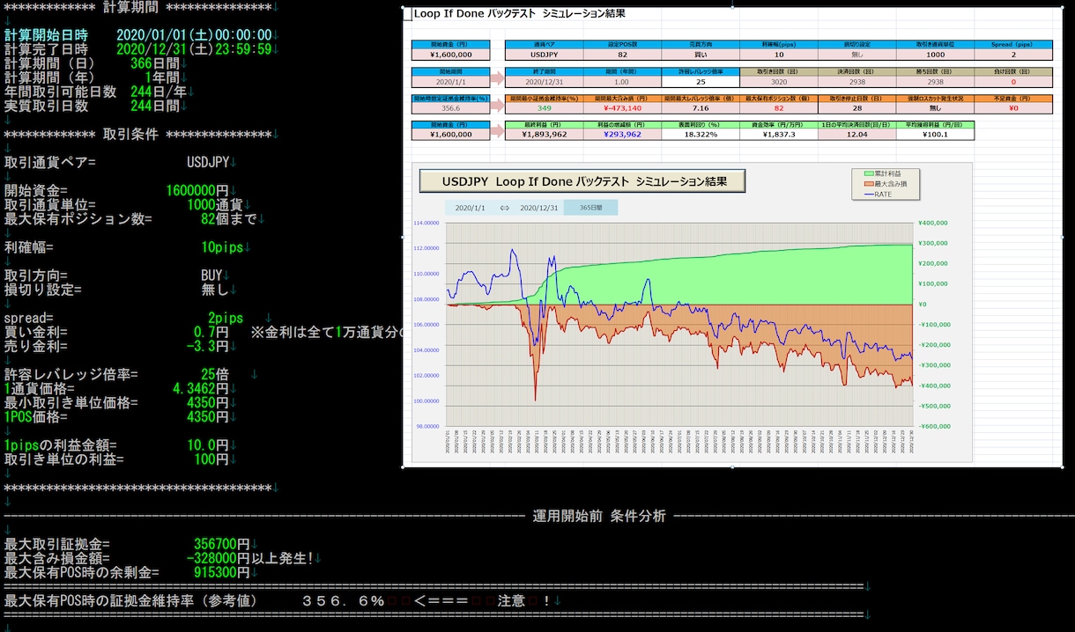Click the 12.04 average daily settlements cell

click(856, 135)
